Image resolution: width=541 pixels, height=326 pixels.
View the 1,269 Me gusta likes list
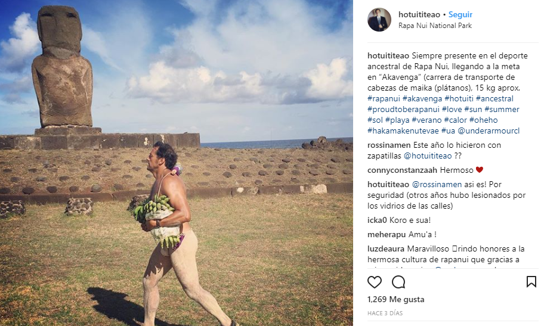pos(395,299)
